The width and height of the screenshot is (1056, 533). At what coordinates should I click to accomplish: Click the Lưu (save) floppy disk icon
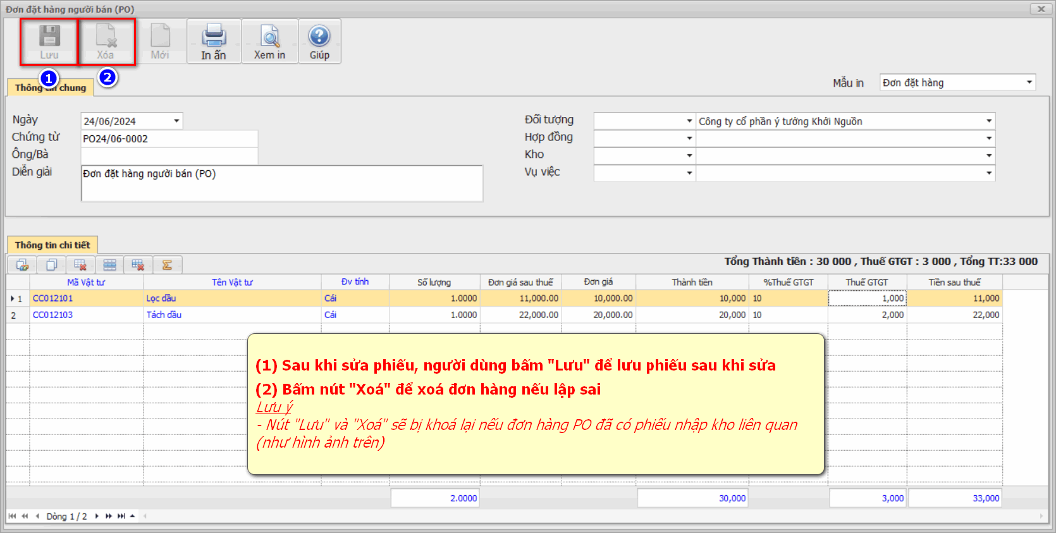[x=49, y=37]
